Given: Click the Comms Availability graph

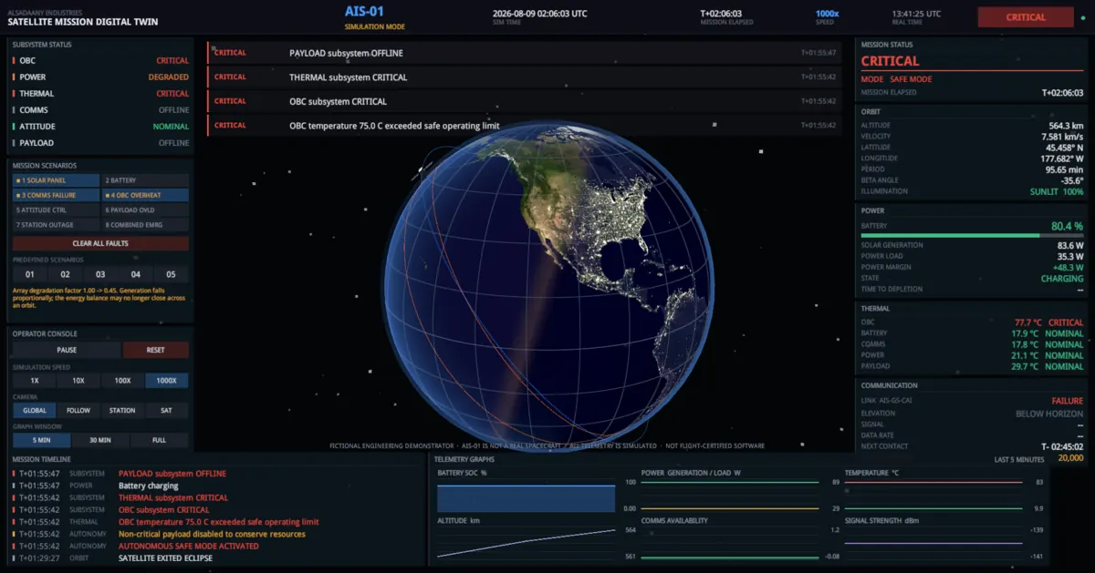Looking at the screenshot, I should tap(730, 544).
